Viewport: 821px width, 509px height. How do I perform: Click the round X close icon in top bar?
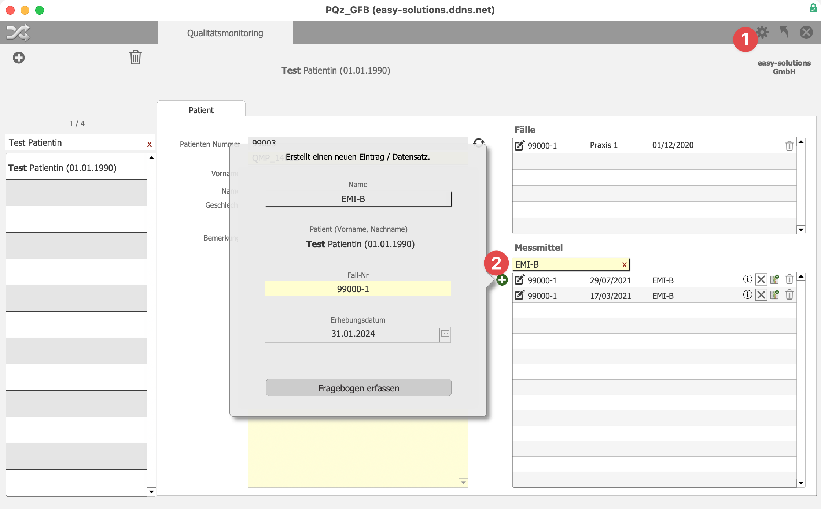(806, 32)
